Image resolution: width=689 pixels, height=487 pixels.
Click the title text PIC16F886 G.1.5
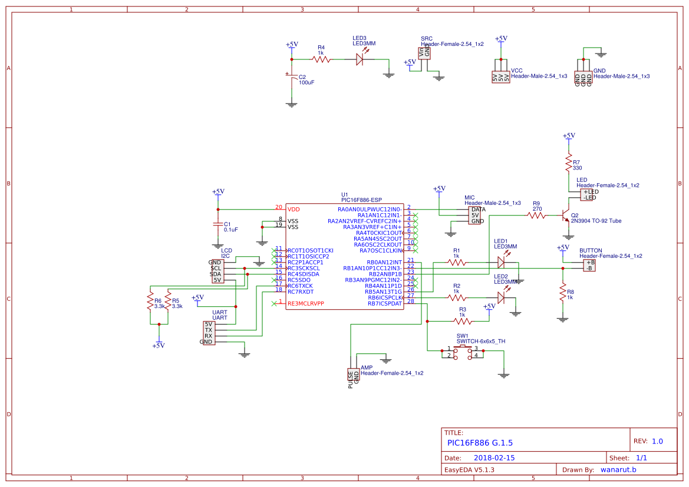coord(480,443)
